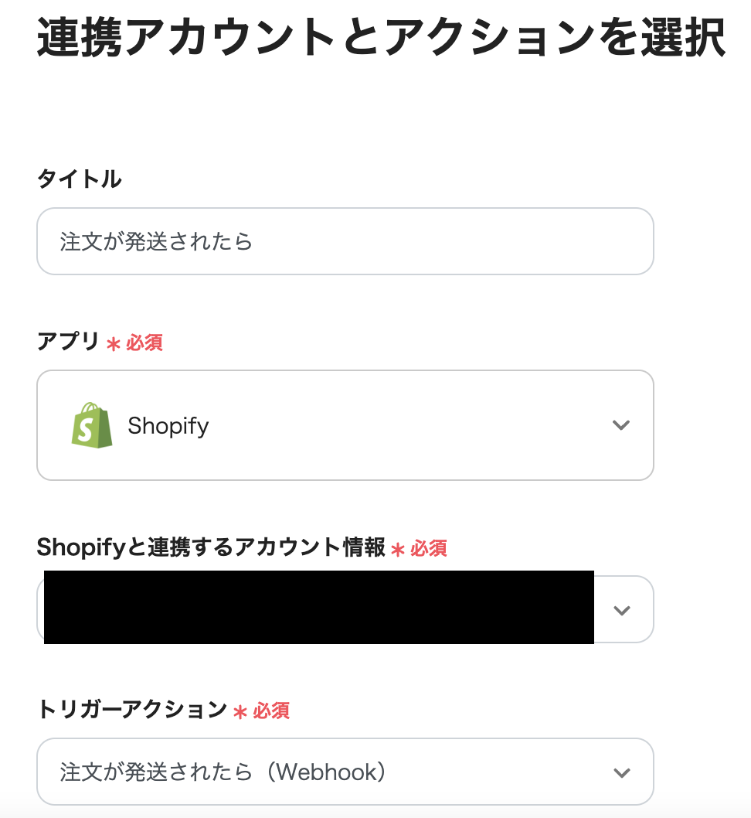
Task: Click the Shopifyと連携するアカウント情報 label
Action: [210, 547]
